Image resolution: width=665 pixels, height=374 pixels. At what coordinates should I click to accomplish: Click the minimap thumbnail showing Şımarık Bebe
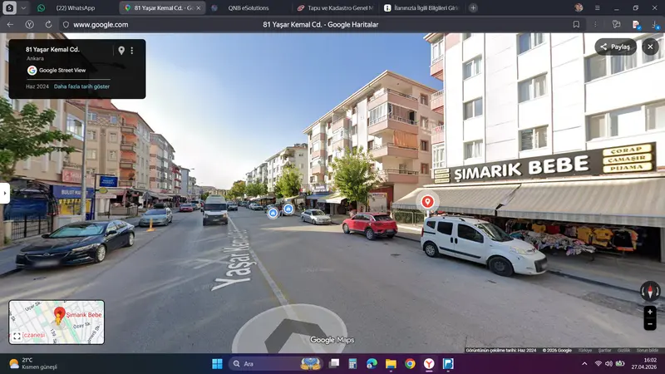click(x=57, y=322)
